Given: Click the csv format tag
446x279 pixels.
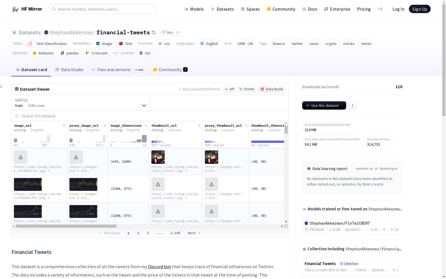Looking at the screenshot, I should tap(164, 44).
